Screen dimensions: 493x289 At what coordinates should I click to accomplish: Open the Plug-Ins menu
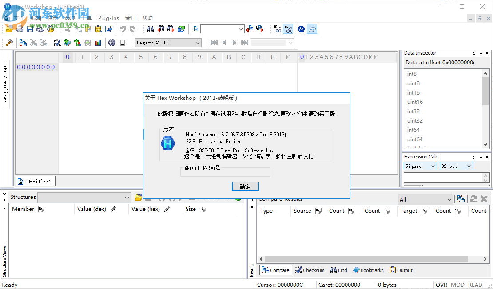[x=108, y=18]
